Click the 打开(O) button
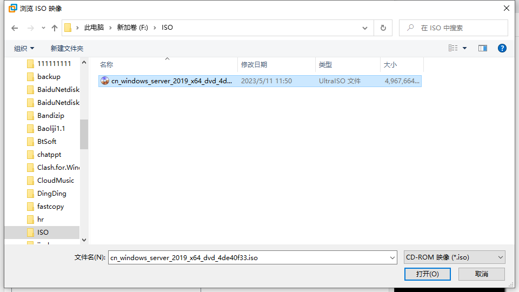Image resolution: width=519 pixels, height=292 pixels. [427, 274]
